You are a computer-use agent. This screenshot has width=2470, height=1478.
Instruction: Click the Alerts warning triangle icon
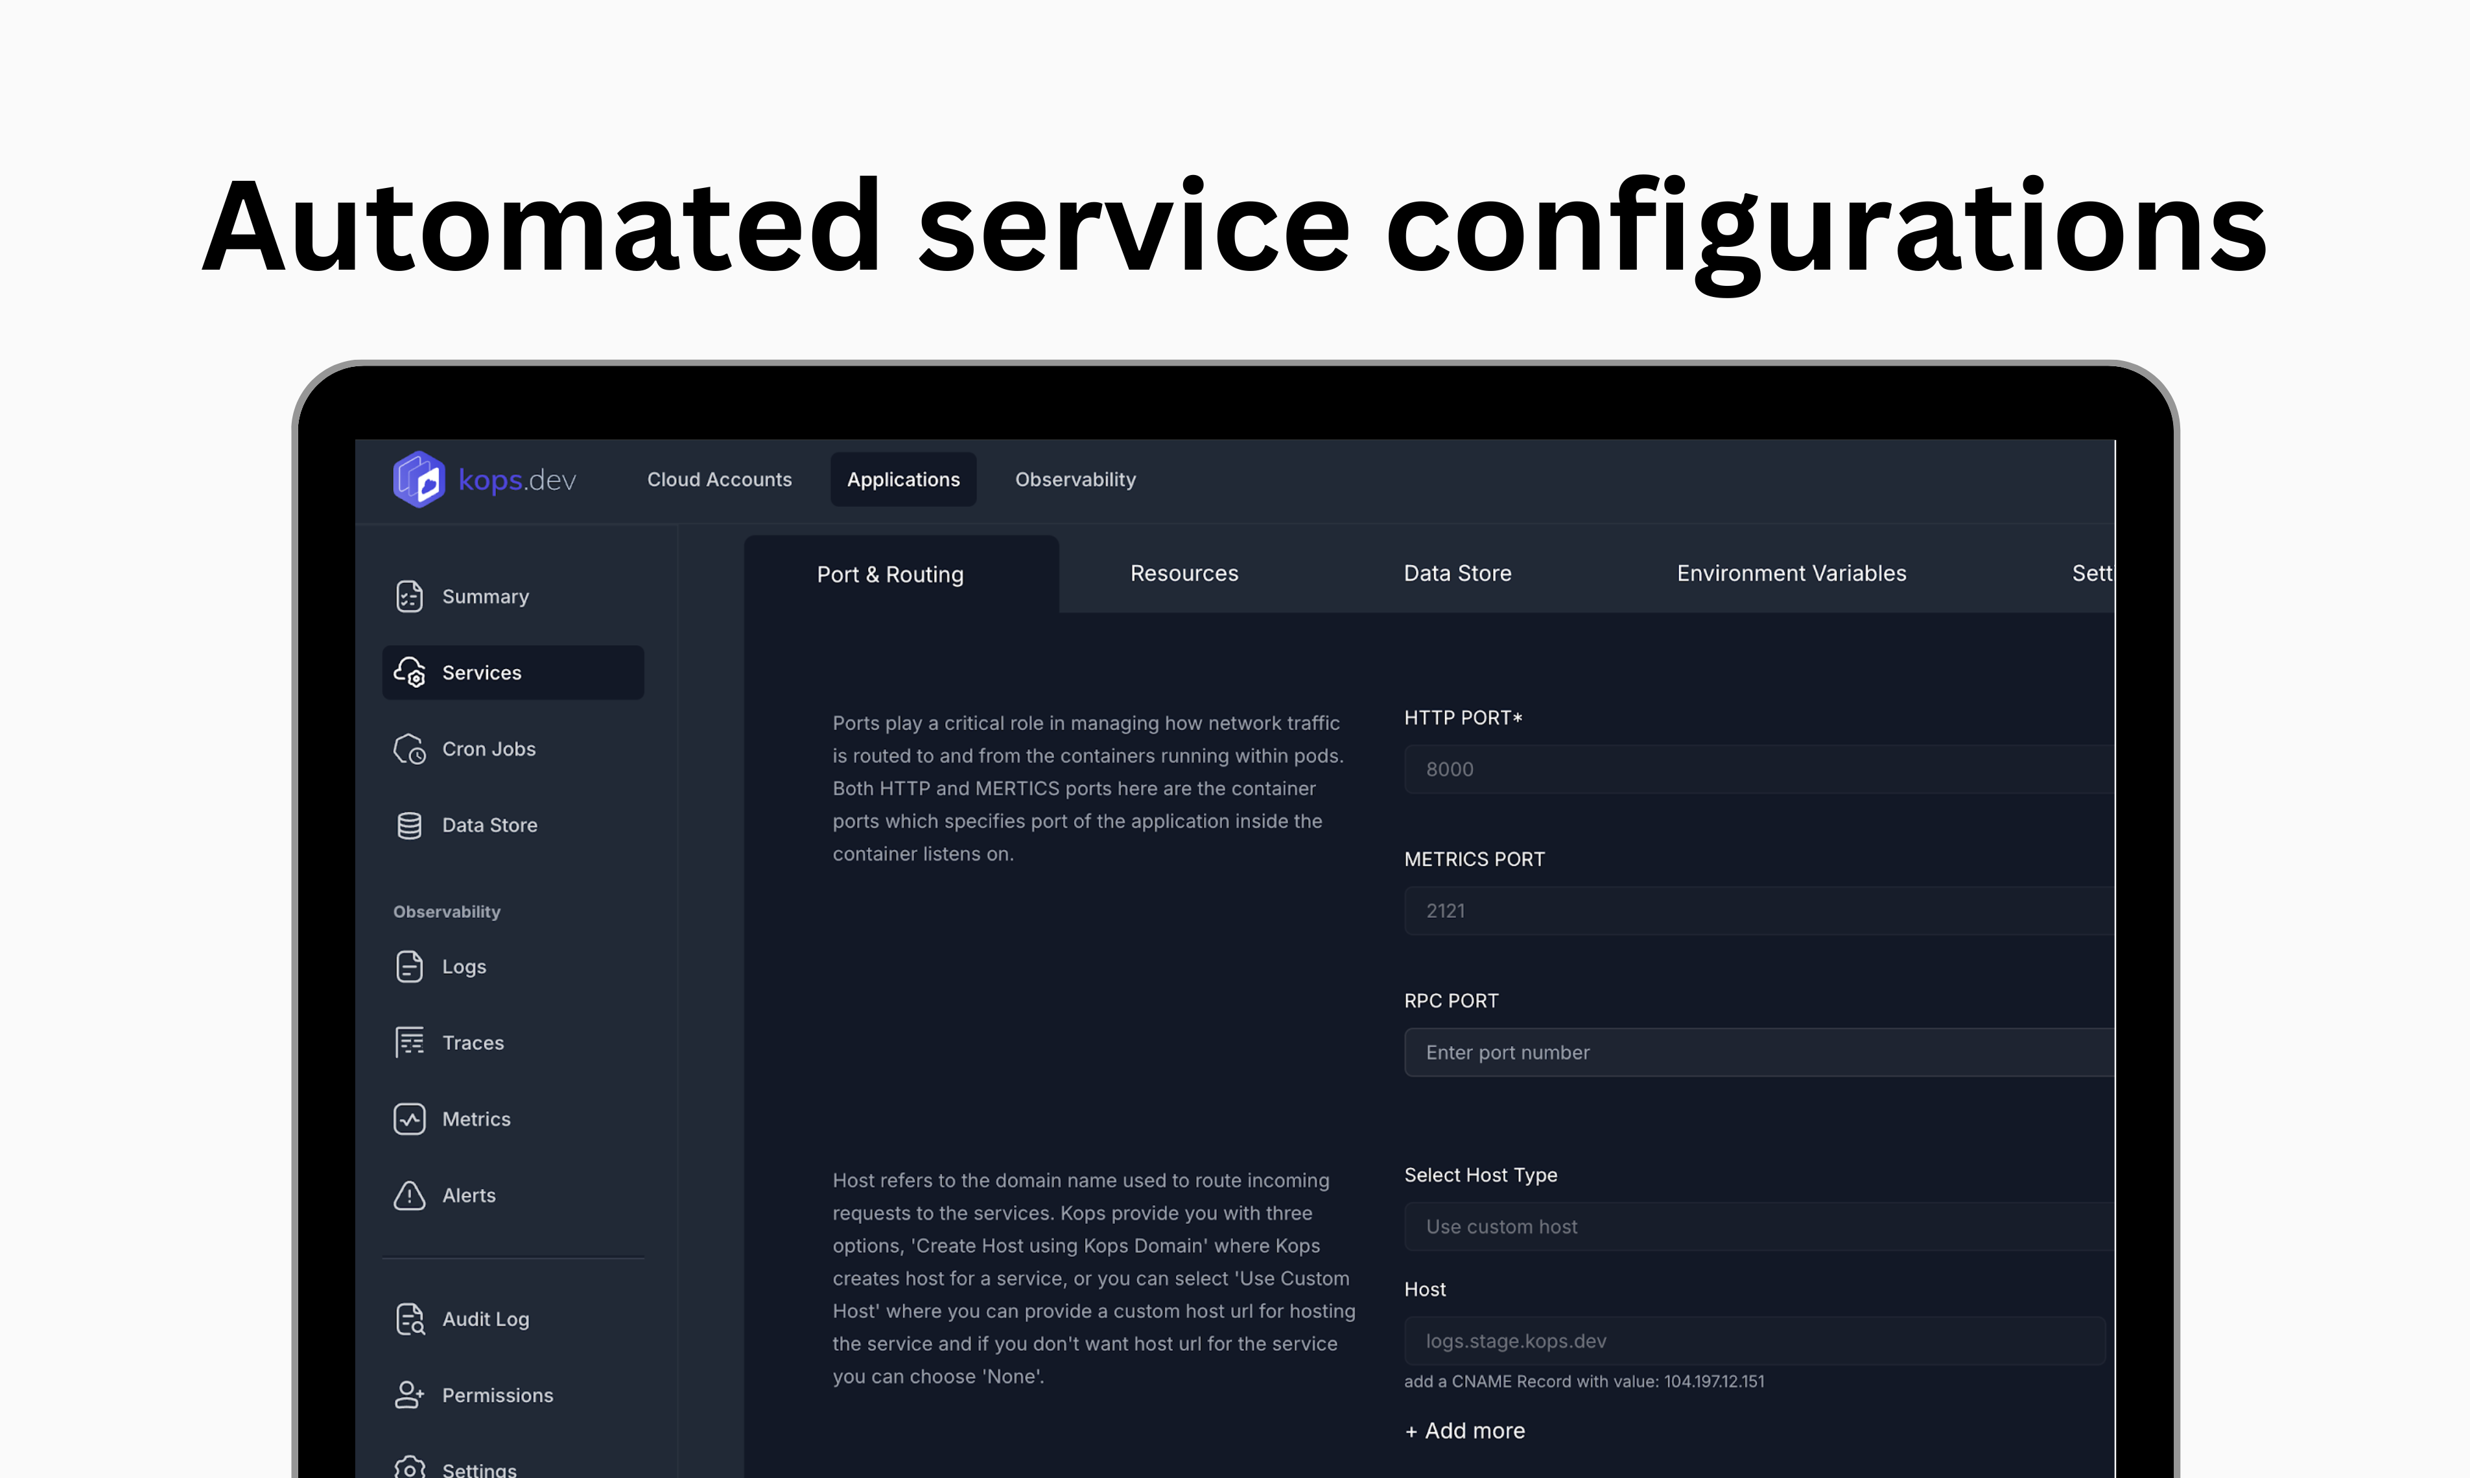[409, 1195]
